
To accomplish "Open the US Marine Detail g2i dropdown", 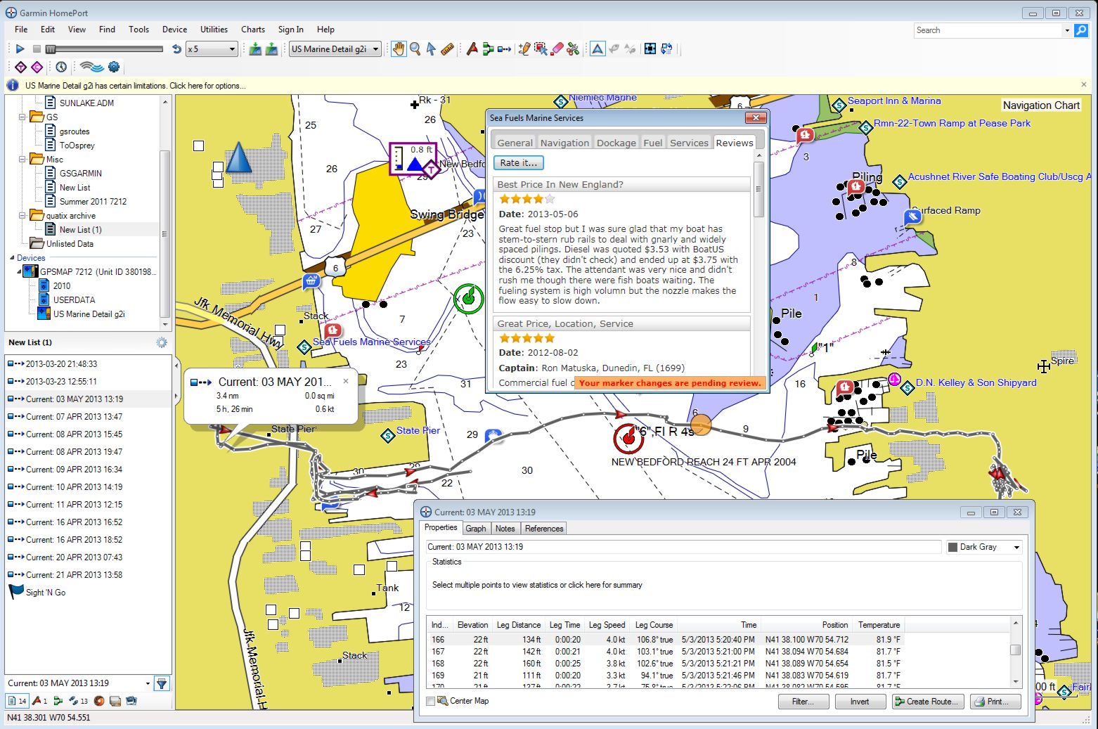I will (335, 49).
